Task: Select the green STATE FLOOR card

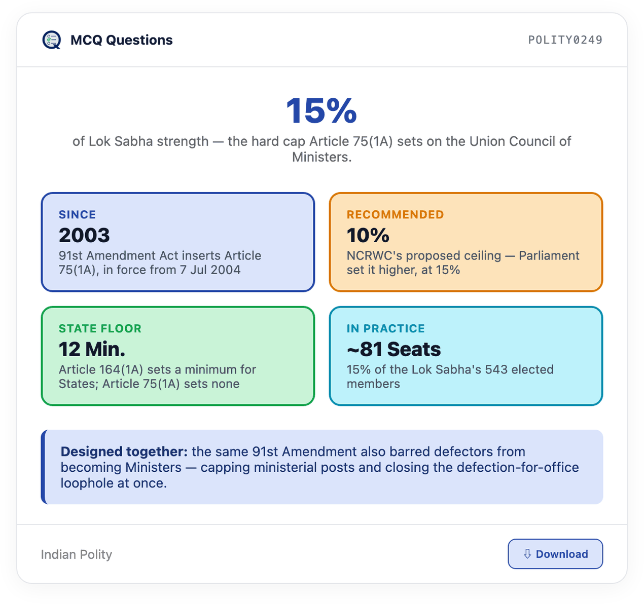Action: [x=178, y=356]
